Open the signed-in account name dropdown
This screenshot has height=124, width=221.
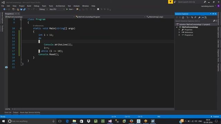pos(208,6)
